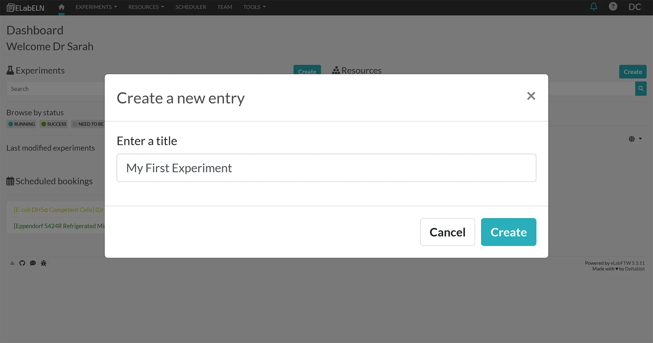The height and width of the screenshot is (343, 653).
Task: Cancel the new entry dialog
Action: (447, 232)
